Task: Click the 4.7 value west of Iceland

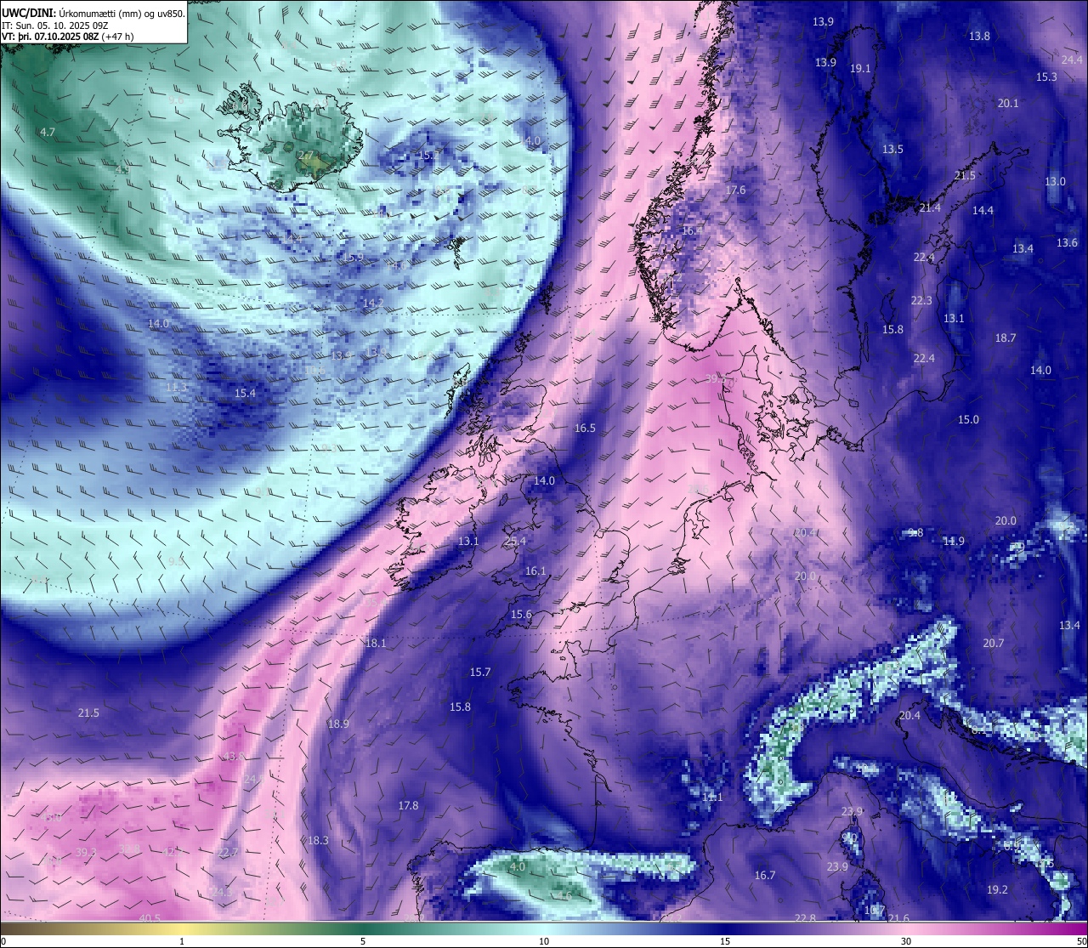Action: click(48, 133)
